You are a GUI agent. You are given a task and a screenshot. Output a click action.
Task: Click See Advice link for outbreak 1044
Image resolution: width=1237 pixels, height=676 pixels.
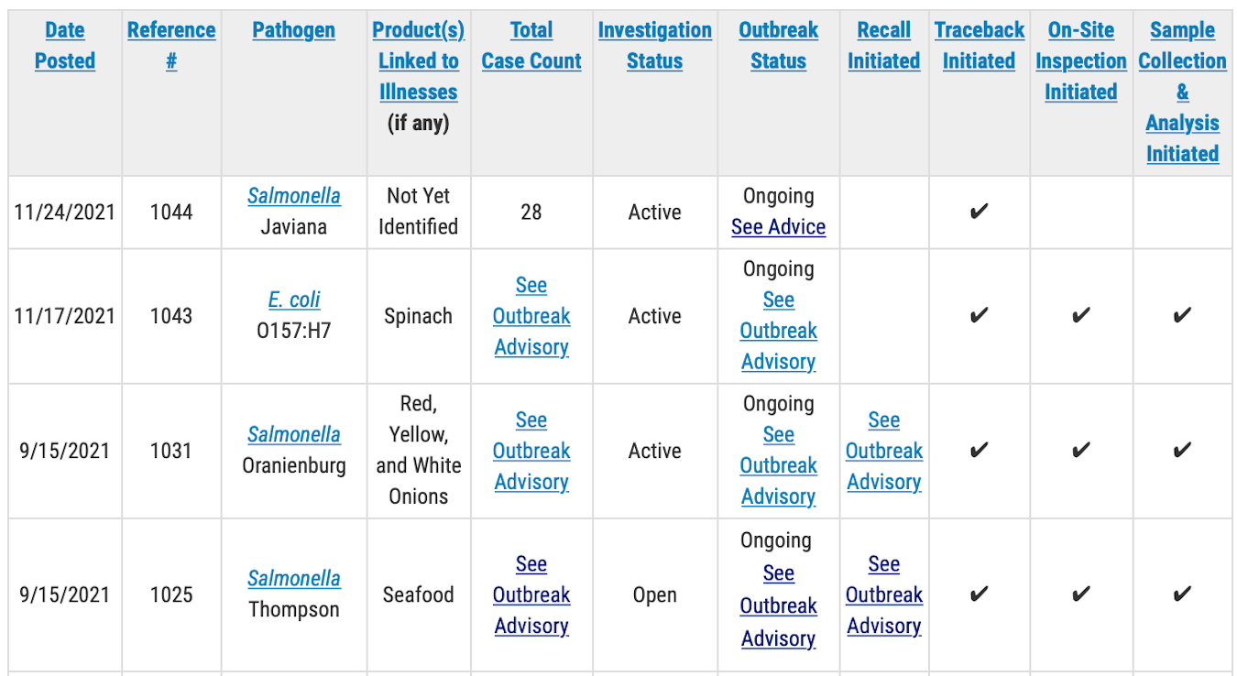(778, 227)
